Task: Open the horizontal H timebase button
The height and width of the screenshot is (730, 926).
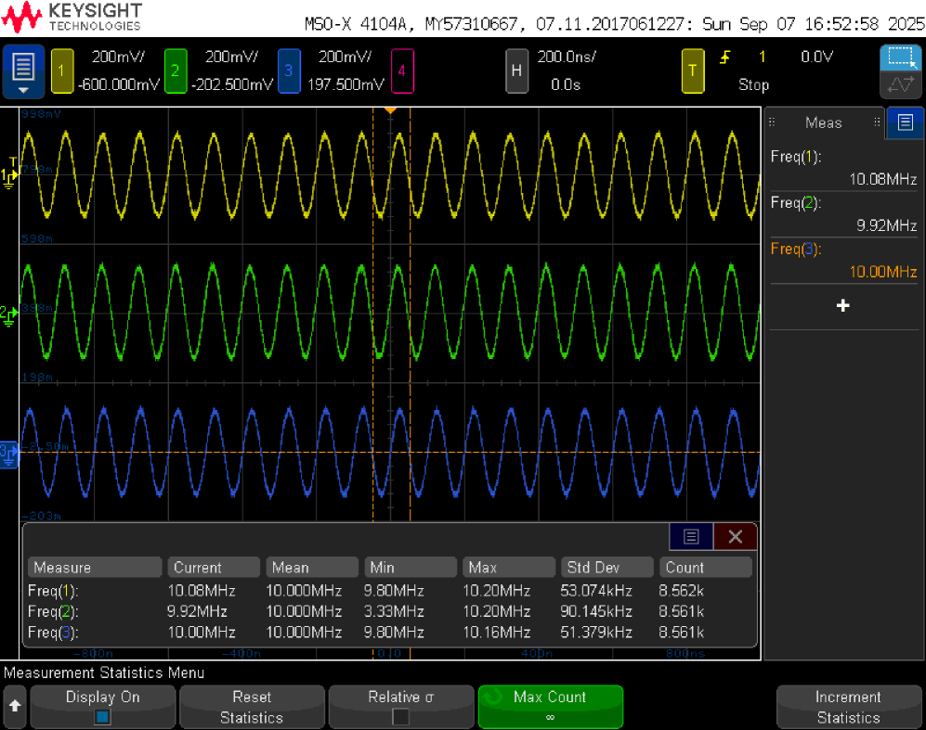Action: pyautogui.click(x=516, y=70)
